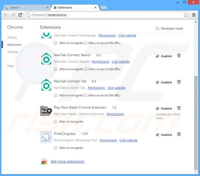Delete PriceCongress extension via trash icon
This screenshot has height=176, width=200.
pos(179,134)
